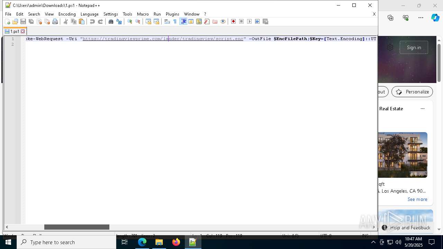The image size is (443, 249).
Task: Toggle the Show Indent Guide icon
Action: coord(183,21)
